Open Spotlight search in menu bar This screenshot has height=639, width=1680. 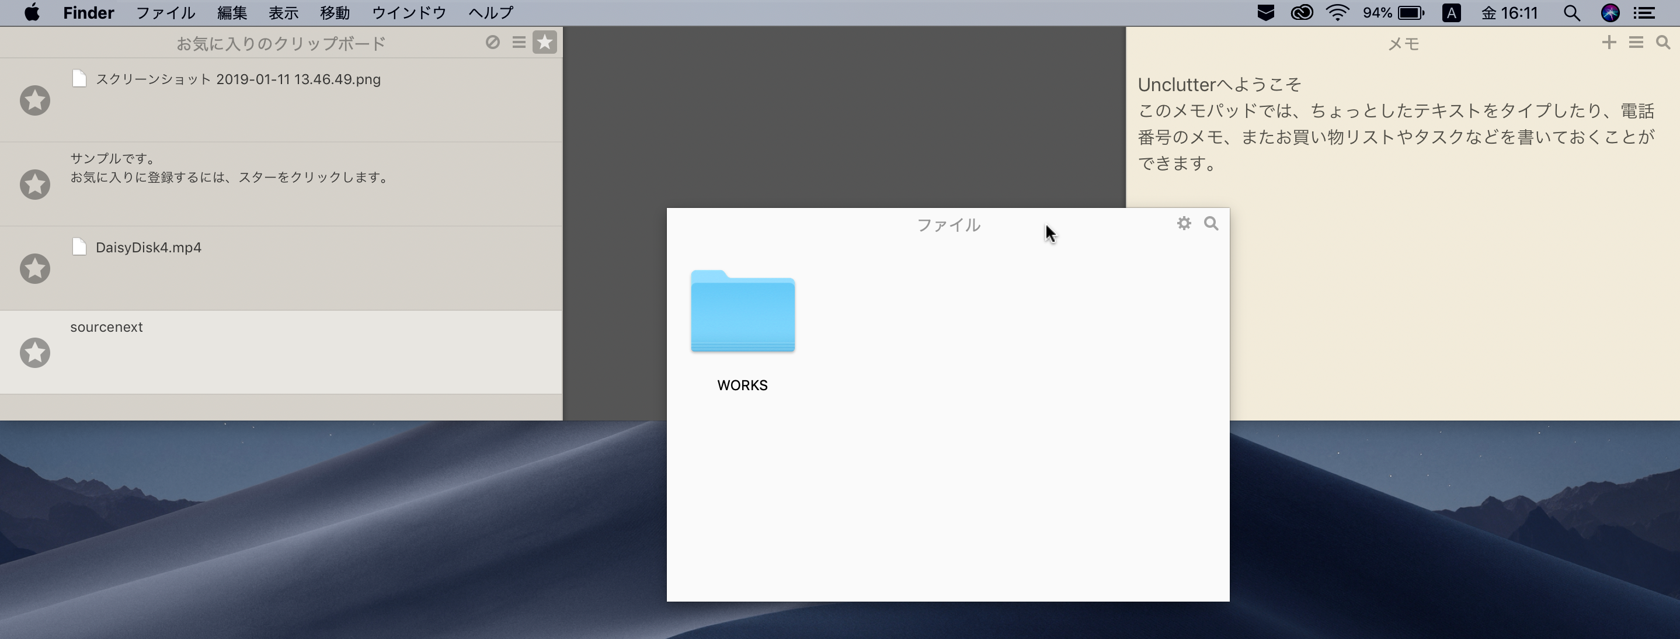pyautogui.click(x=1572, y=13)
